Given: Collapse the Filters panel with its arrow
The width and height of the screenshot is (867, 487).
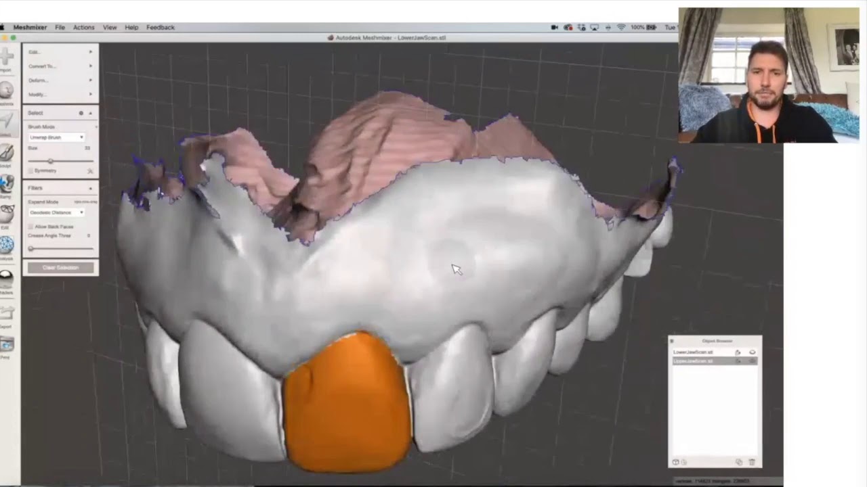Looking at the screenshot, I should click(91, 188).
